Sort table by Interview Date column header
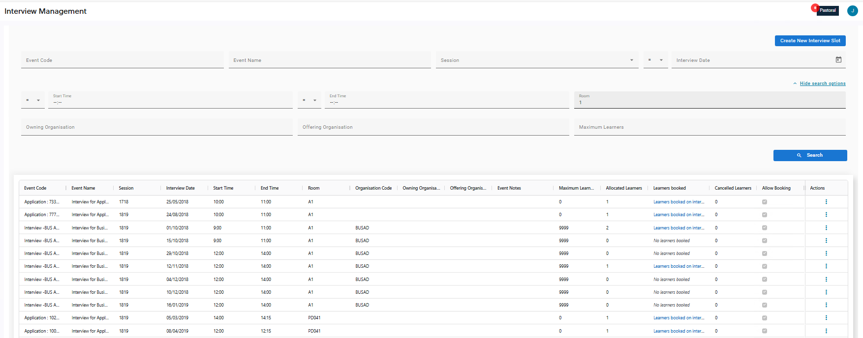The height and width of the screenshot is (338, 863). (180, 188)
